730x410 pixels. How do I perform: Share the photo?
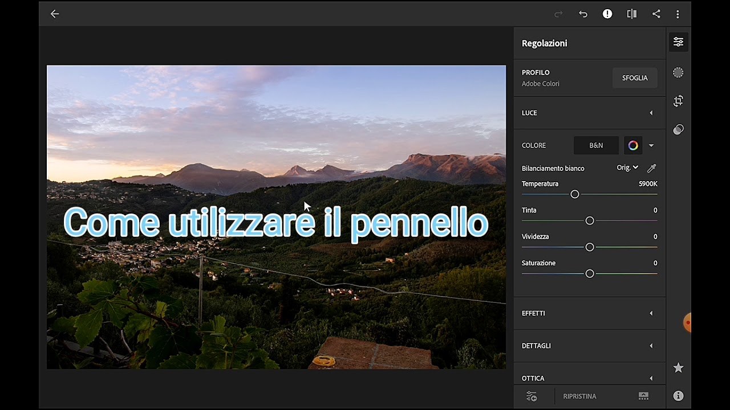coord(656,14)
